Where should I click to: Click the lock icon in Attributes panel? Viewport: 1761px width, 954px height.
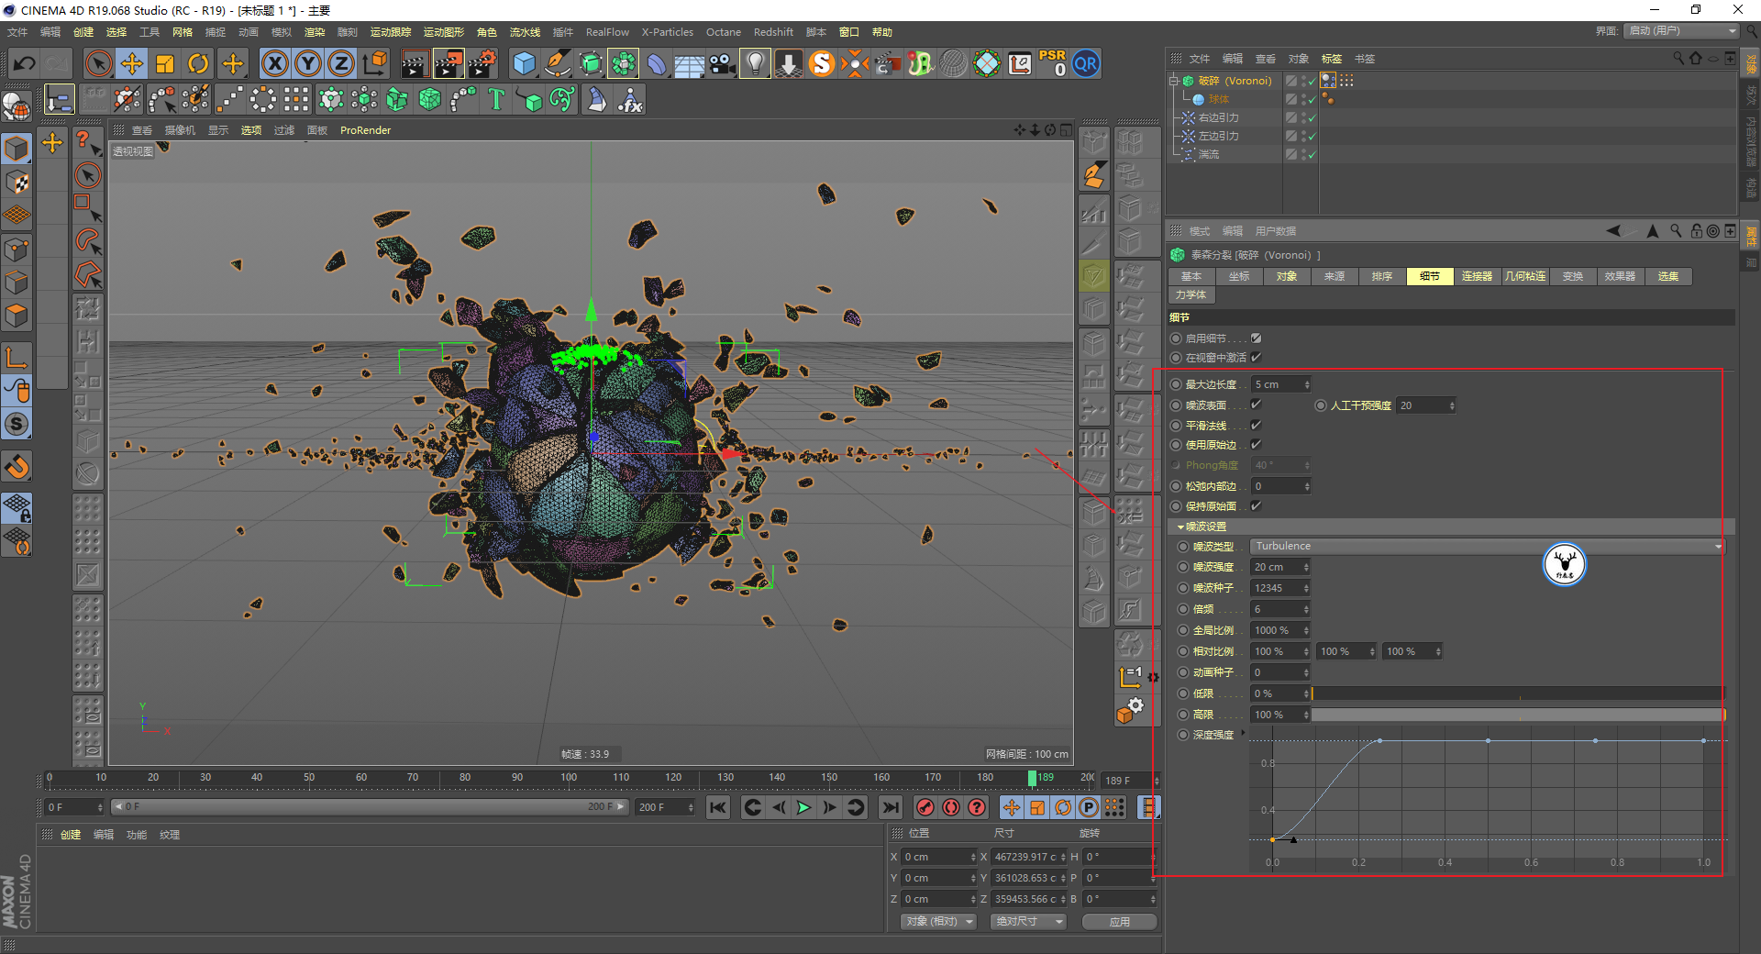1696,231
